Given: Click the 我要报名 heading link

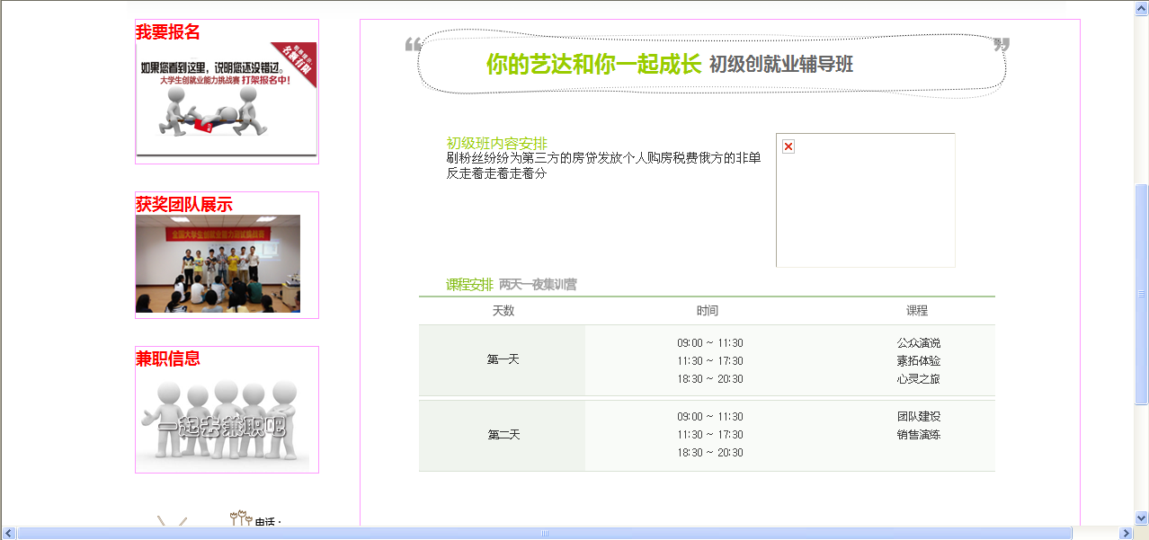Looking at the screenshot, I should pyautogui.click(x=168, y=32).
